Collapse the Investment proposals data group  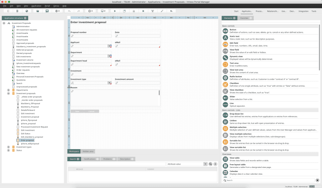click(8, 93)
